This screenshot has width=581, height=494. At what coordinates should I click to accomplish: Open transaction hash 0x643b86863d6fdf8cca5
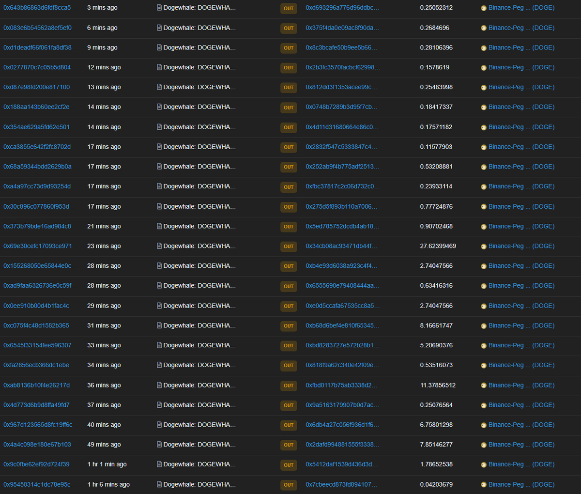click(37, 8)
